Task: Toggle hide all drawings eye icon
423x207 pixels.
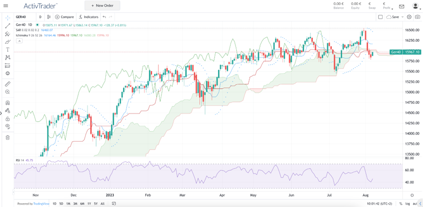Action: pos(8,126)
